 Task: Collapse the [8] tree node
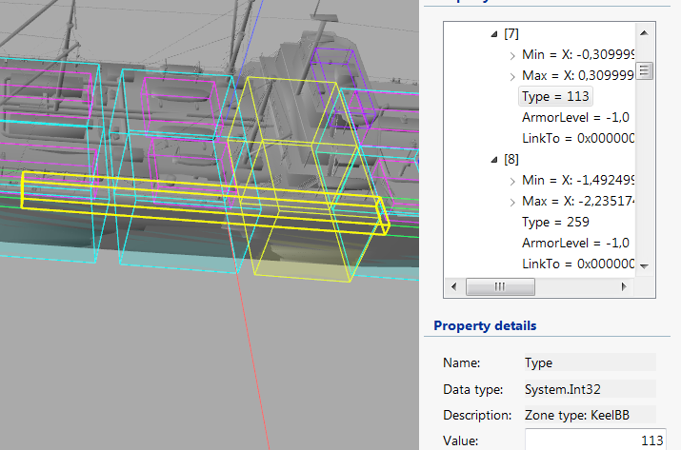494,160
